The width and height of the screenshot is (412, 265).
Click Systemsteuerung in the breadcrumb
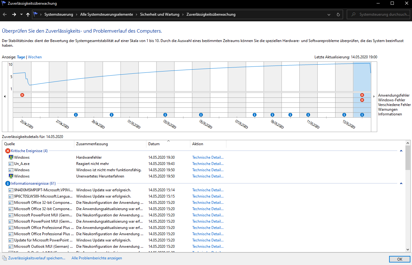tap(59, 14)
